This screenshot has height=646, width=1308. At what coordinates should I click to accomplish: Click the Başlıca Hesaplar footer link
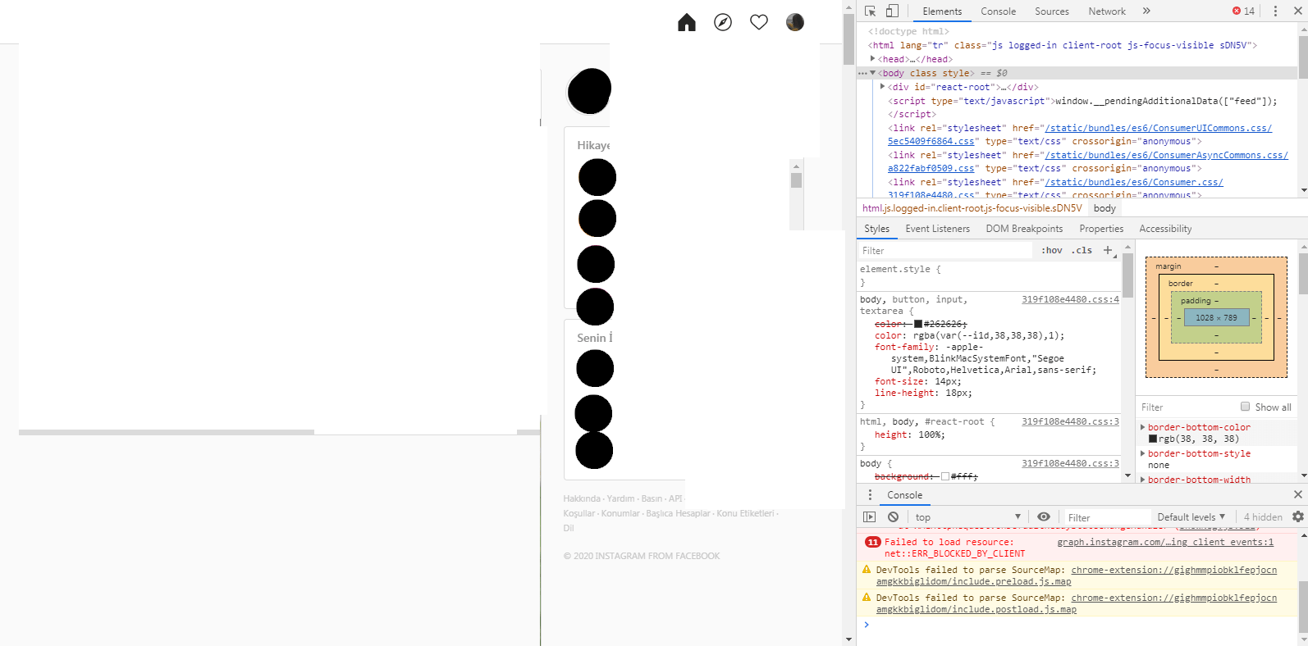pos(679,513)
